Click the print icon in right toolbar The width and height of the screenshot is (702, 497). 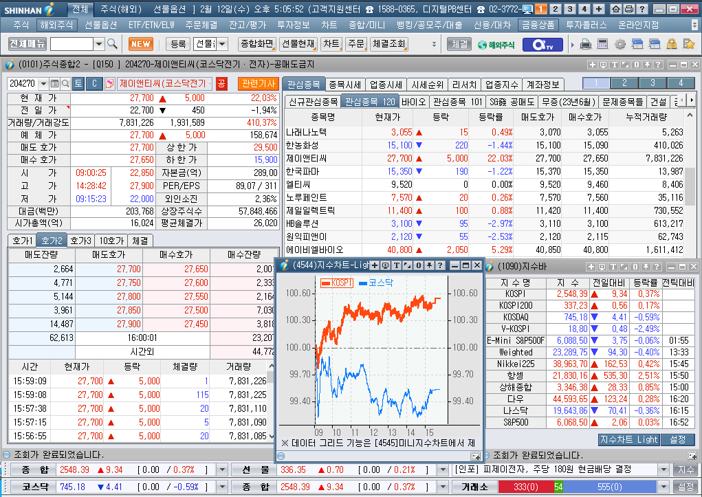tap(585, 44)
